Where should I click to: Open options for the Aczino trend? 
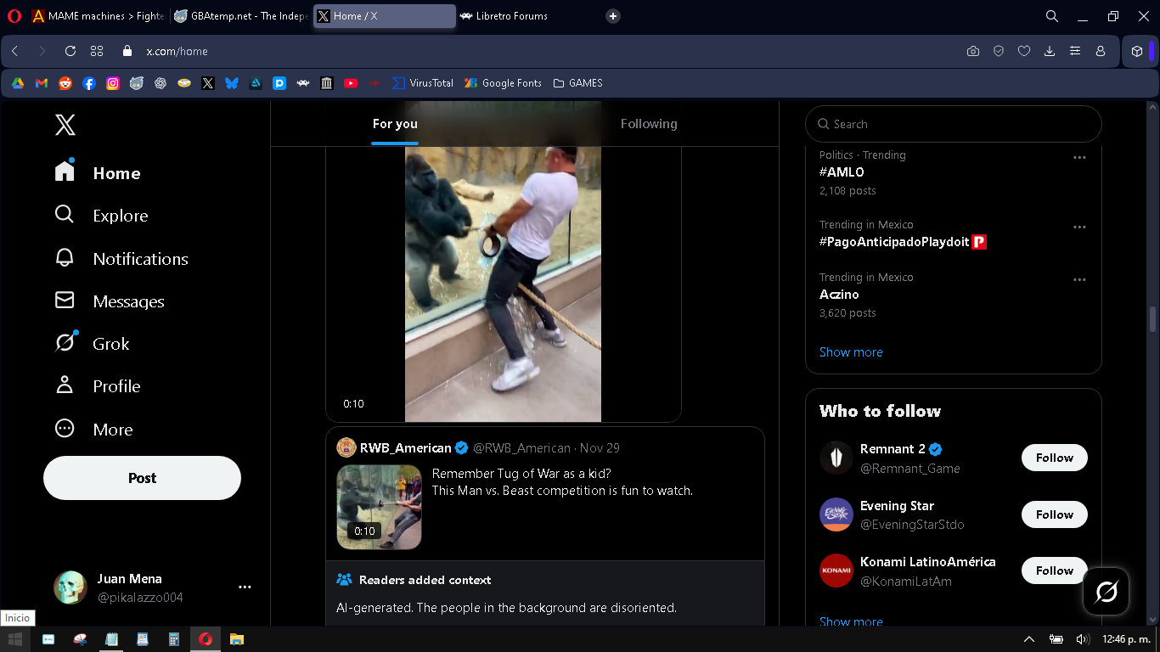click(x=1079, y=280)
